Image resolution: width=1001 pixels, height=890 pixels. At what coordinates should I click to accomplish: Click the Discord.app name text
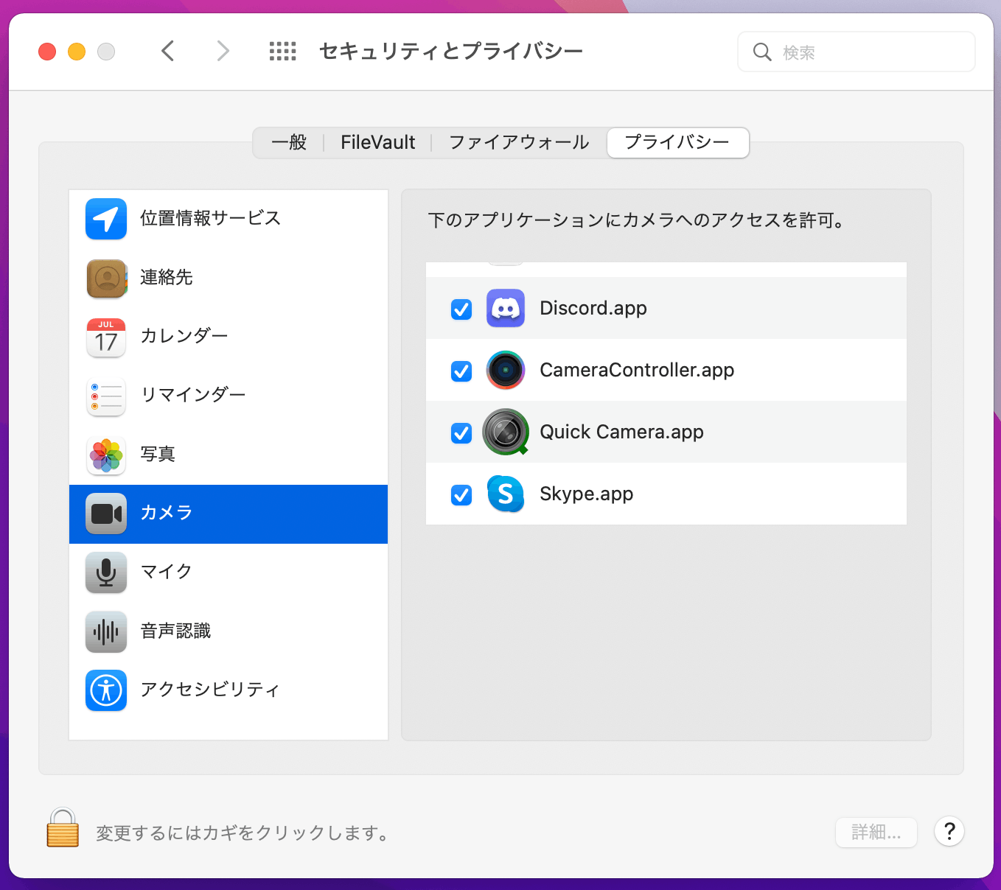point(593,308)
